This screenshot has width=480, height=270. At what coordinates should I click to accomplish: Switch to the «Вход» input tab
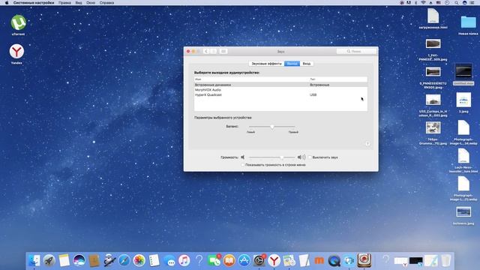point(307,64)
